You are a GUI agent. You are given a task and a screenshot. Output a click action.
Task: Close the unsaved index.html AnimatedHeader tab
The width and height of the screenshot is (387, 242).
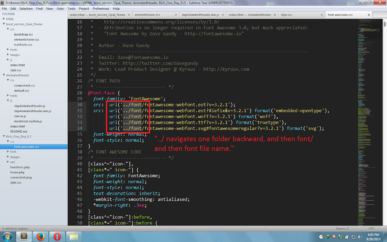[x=274, y=15]
